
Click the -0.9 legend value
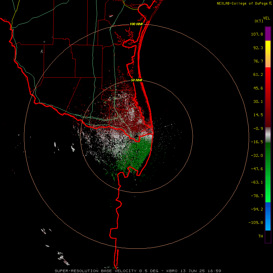pyautogui.click(x=258, y=129)
